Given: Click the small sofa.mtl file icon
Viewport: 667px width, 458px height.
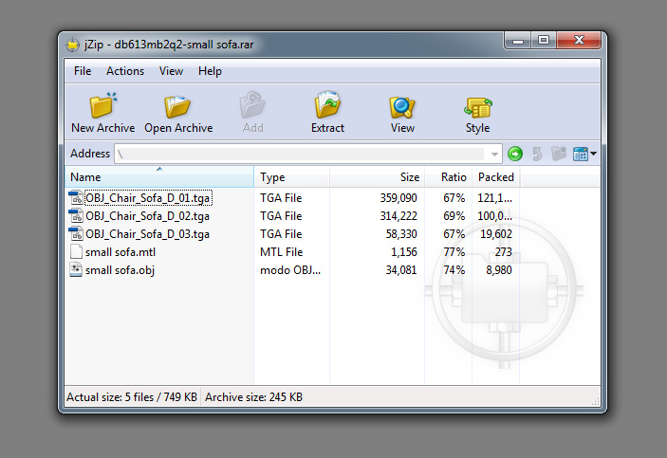Looking at the screenshot, I should point(76,251).
